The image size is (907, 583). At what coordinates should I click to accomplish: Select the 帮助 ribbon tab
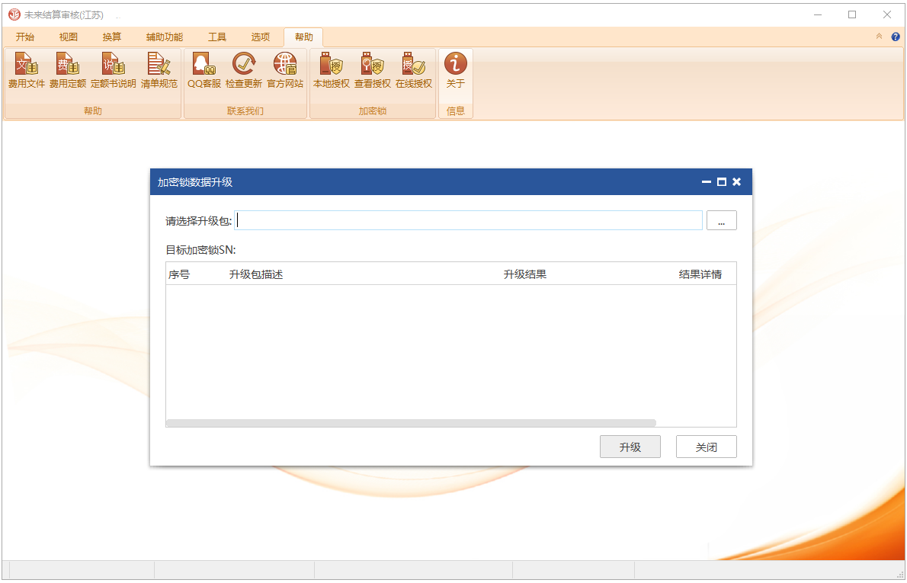click(303, 37)
